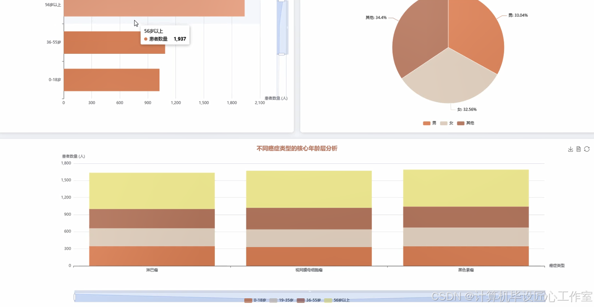Viewport: 594px width, 307px height.
Task: Toggle the 0-18岁 legend item
Action: click(x=255, y=301)
